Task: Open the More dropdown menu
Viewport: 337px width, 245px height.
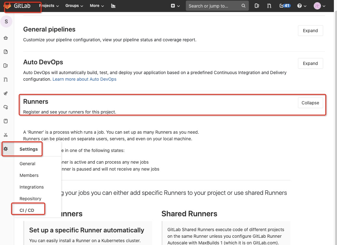Action: click(x=97, y=6)
